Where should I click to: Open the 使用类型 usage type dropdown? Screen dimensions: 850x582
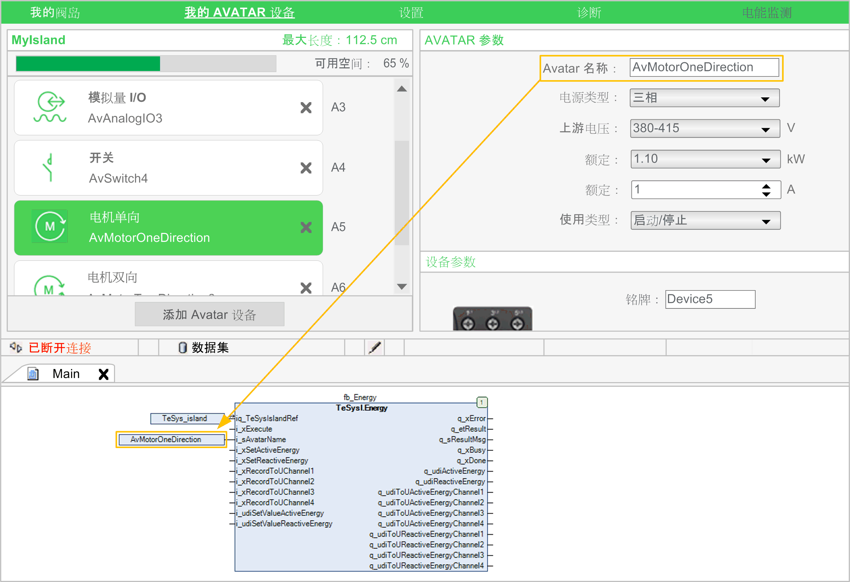(766, 220)
